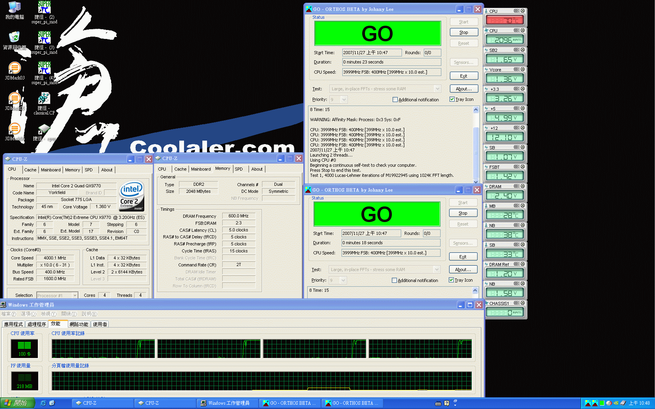Screen dimensions: 655x409
Task: Click the language bar keyboard icon
Action: pos(438,404)
